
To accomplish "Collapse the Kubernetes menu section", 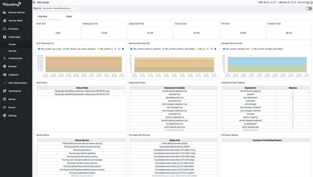I will [16, 37].
